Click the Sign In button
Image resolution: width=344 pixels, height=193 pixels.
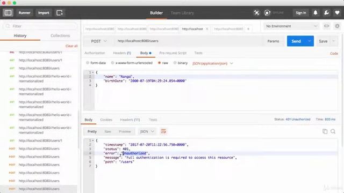pos(300,13)
